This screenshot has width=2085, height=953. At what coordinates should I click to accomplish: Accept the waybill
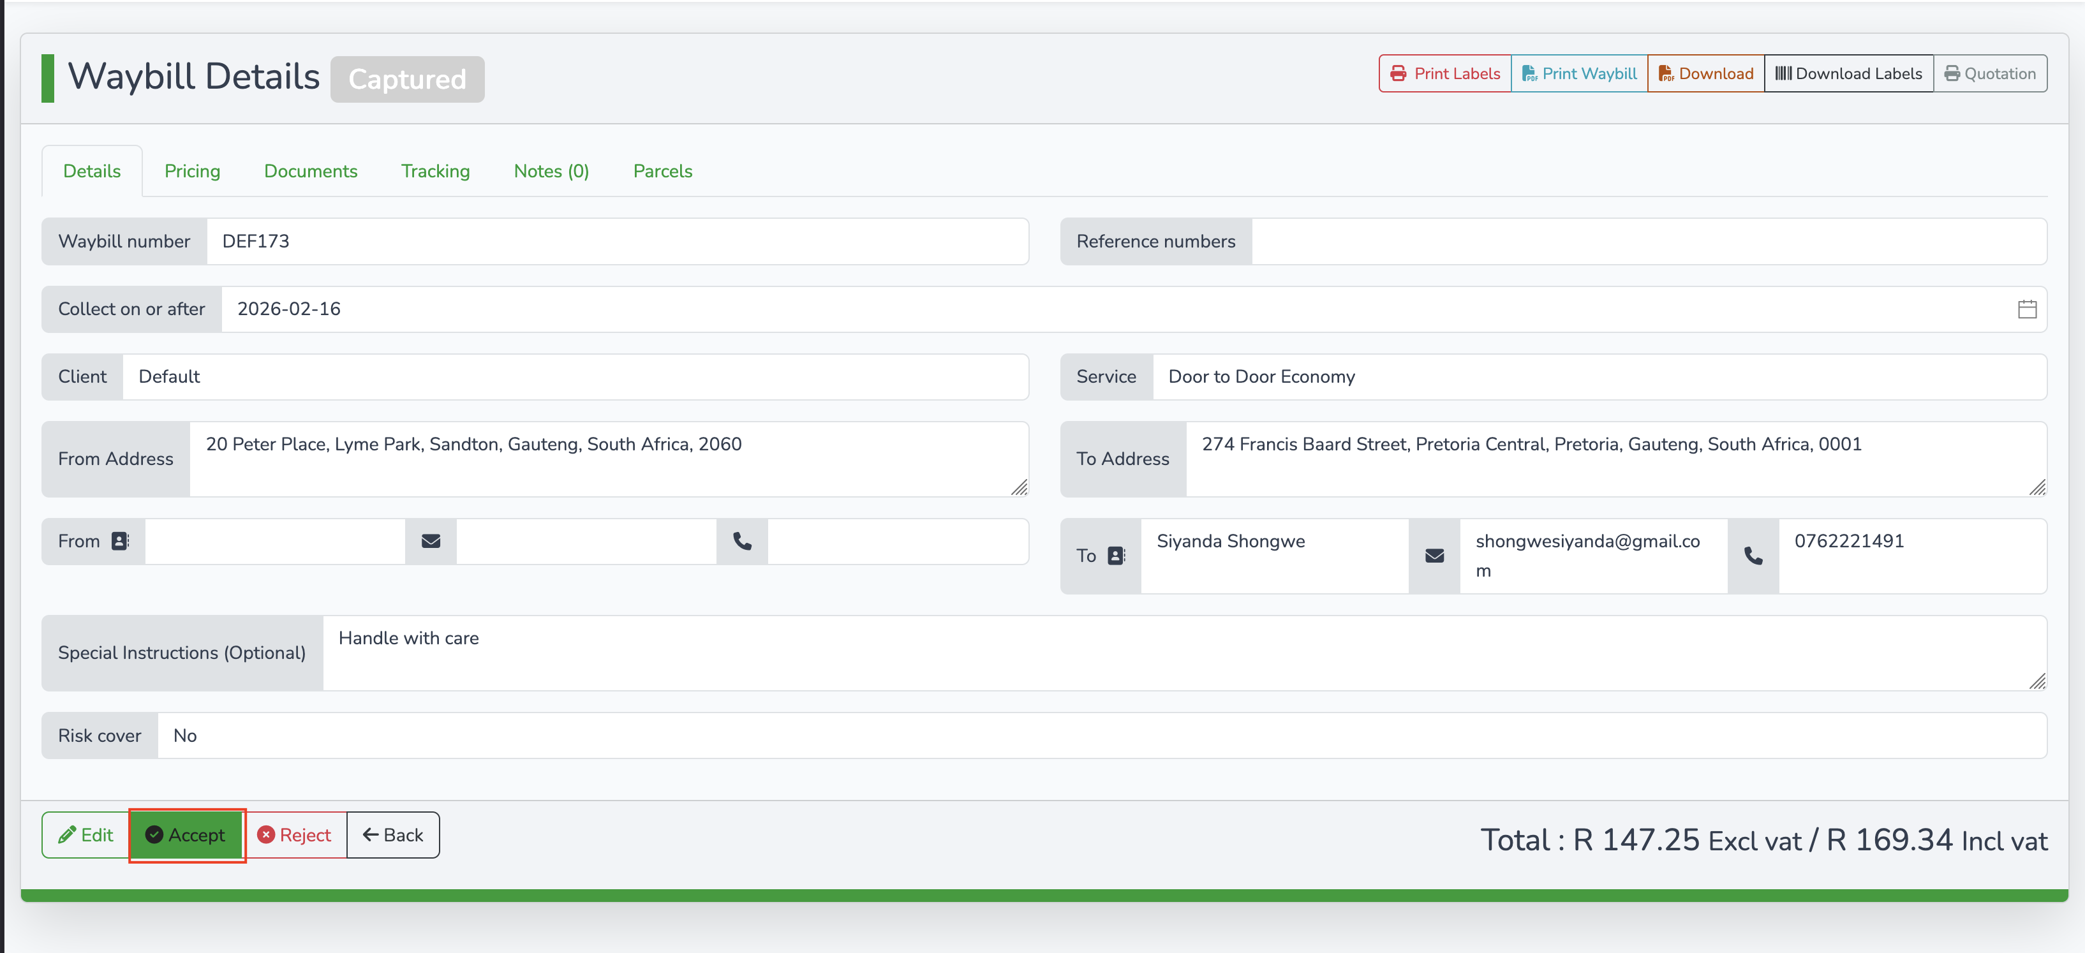(x=186, y=835)
